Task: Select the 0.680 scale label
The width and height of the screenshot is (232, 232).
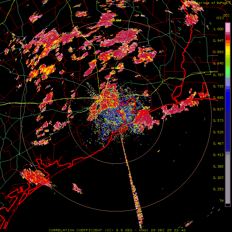Action: click(x=218, y=97)
